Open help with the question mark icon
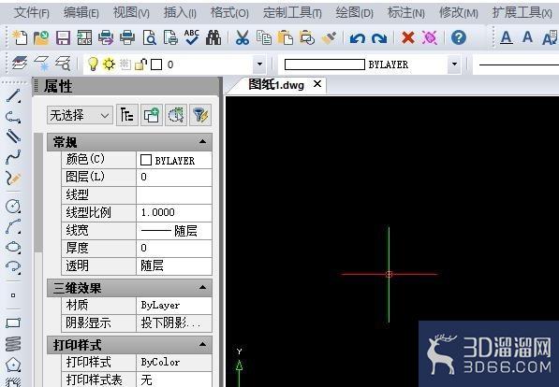This screenshot has width=559, height=387. 459,37
